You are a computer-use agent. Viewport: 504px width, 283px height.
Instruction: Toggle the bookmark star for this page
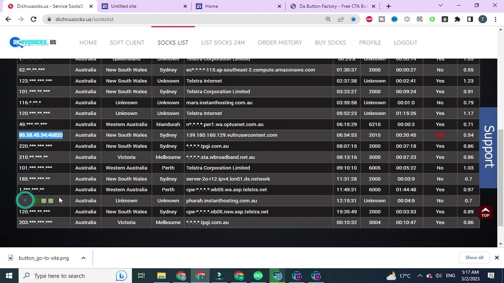click(353, 19)
